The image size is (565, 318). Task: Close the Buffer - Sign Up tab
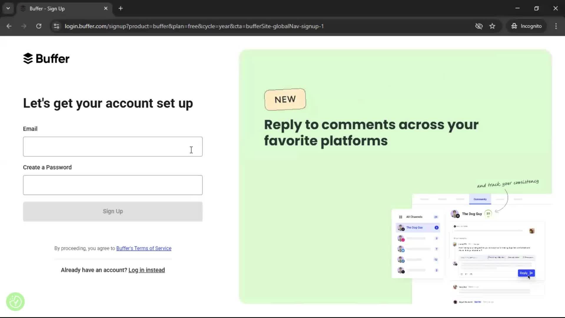pyautogui.click(x=106, y=8)
